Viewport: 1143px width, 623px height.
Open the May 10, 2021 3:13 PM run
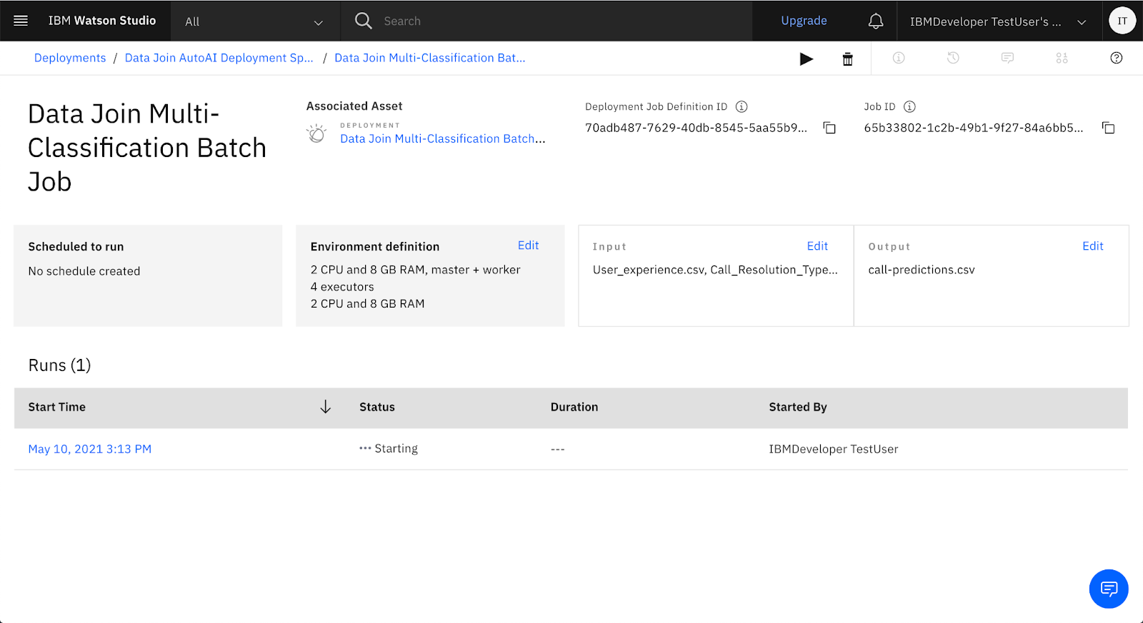[90, 449]
